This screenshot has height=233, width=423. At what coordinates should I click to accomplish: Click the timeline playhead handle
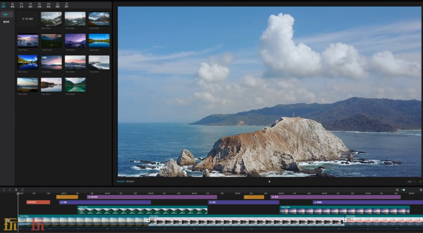[x=18, y=193]
